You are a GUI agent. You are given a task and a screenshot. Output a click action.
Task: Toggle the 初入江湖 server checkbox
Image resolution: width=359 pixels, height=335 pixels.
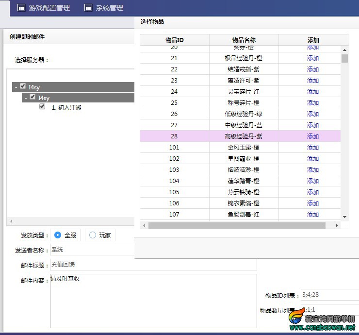[42, 106]
